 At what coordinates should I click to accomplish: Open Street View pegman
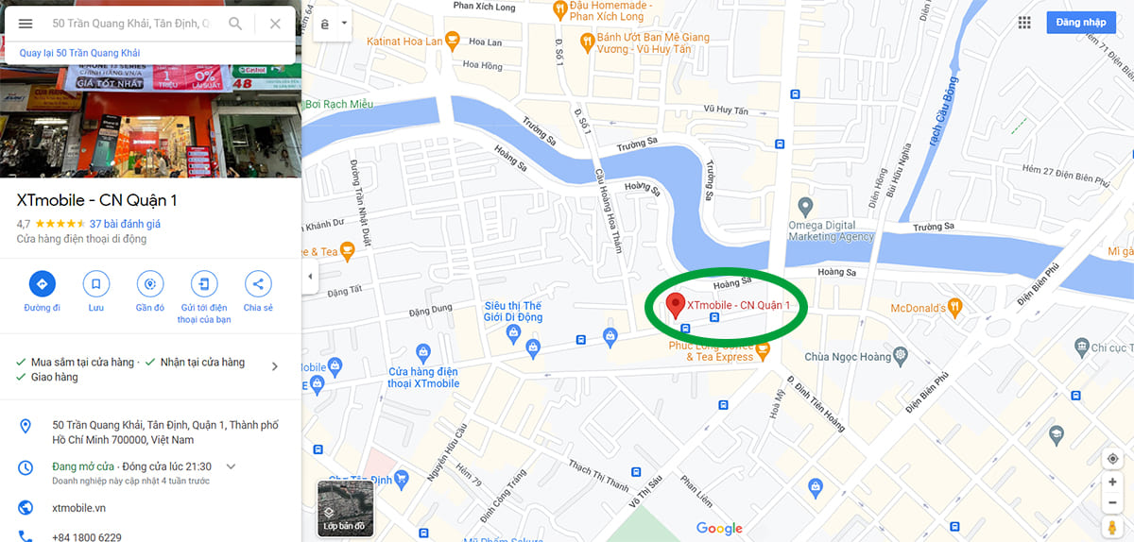tap(1113, 526)
